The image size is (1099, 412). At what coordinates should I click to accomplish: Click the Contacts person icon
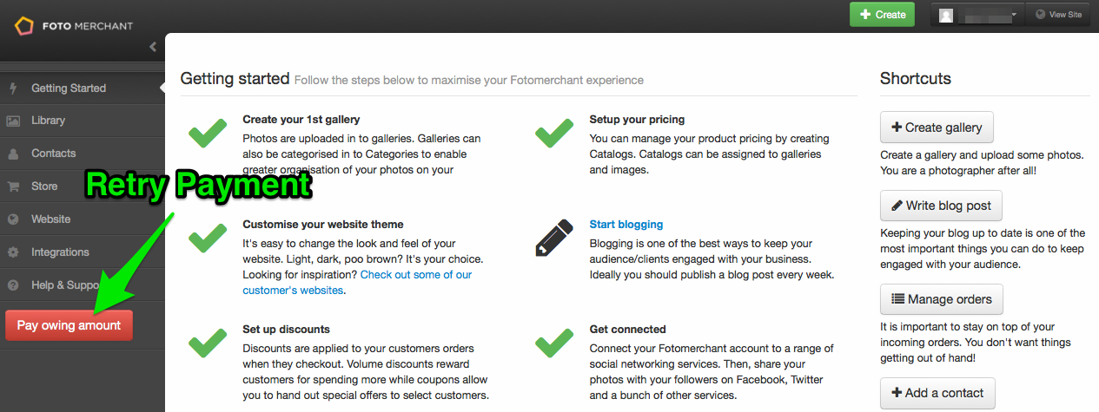pos(13,154)
